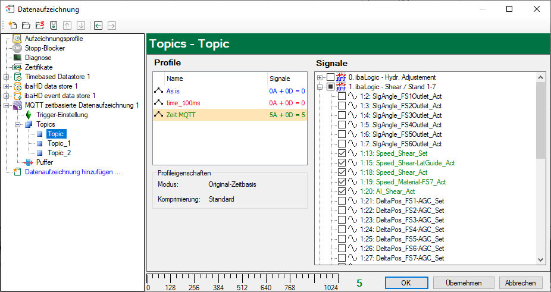The width and height of the screenshot is (551, 292).
Task: Check the 0. ibaLogic - Hydr. Adjustement checkbox
Action: tap(330, 77)
